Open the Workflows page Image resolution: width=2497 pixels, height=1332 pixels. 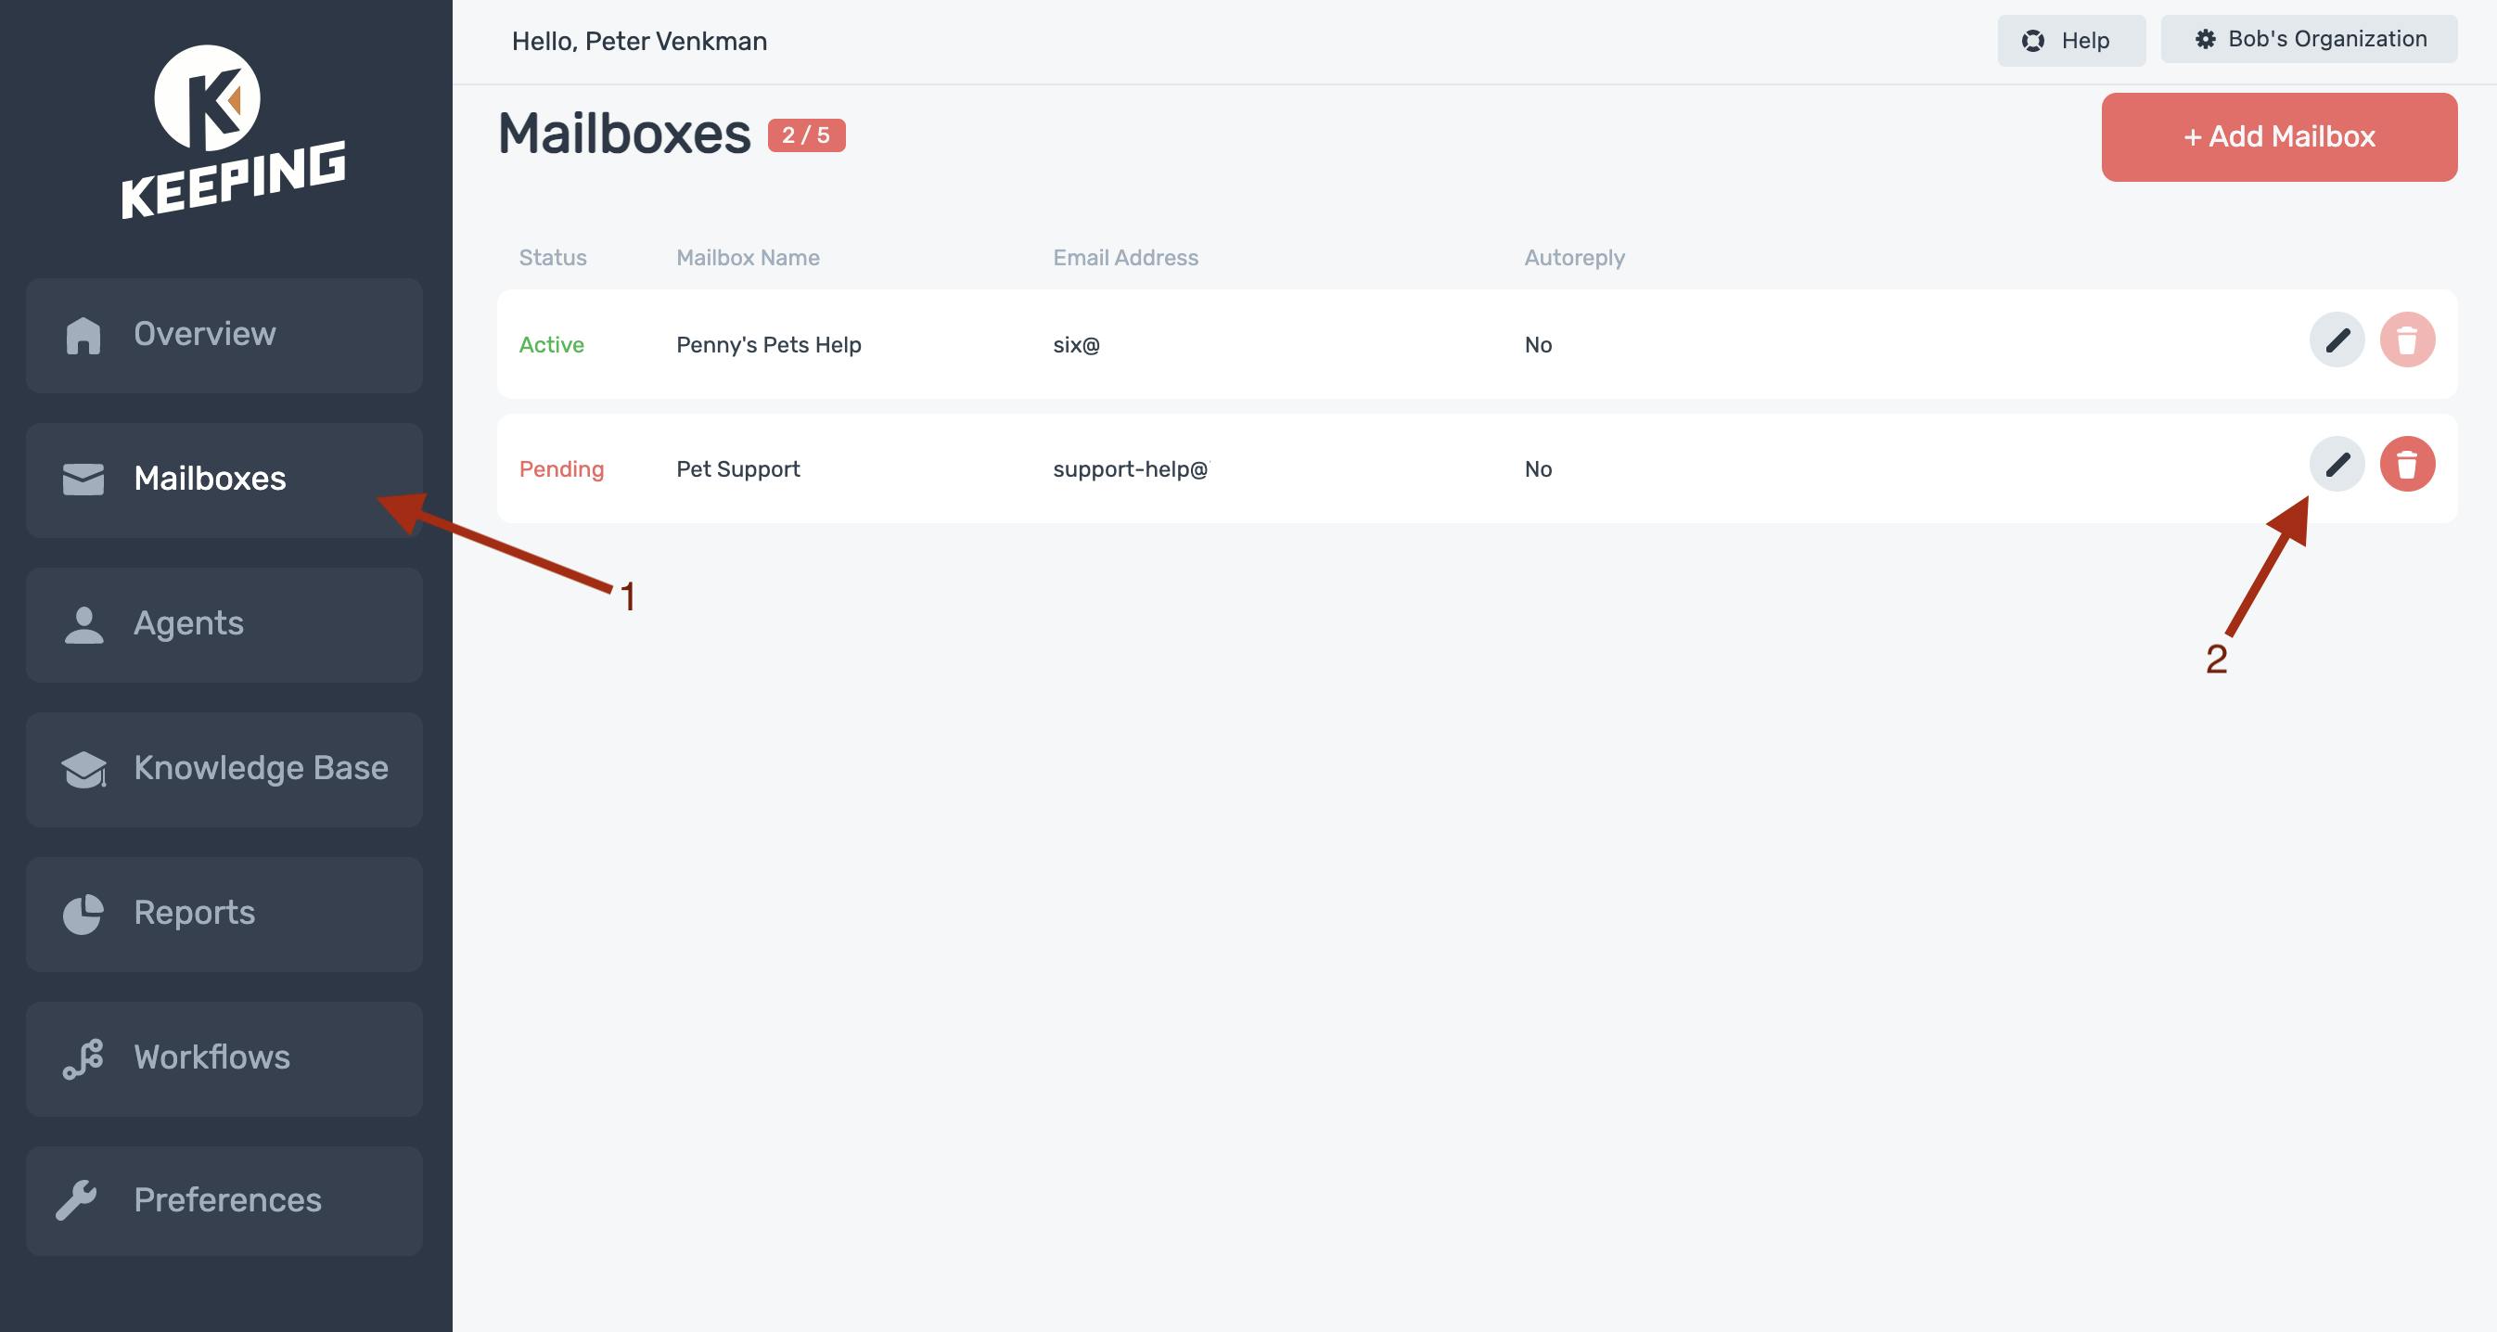[x=224, y=1057]
